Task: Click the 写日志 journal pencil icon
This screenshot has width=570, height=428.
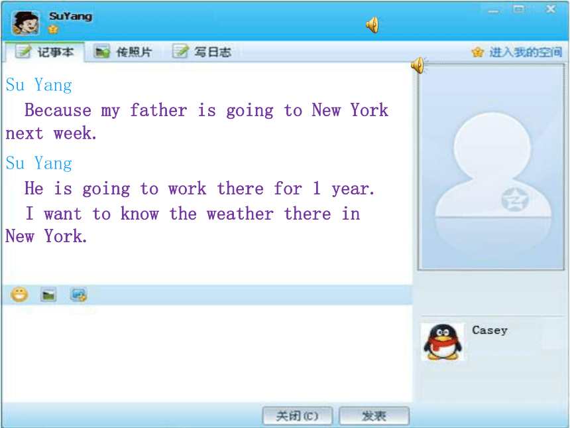Action: pos(180,51)
